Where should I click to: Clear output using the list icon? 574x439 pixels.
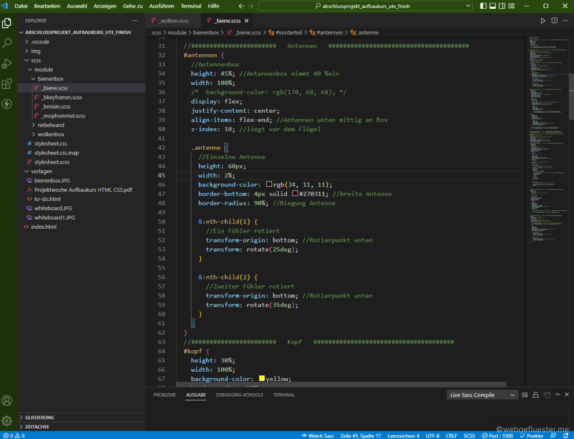click(x=525, y=395)
